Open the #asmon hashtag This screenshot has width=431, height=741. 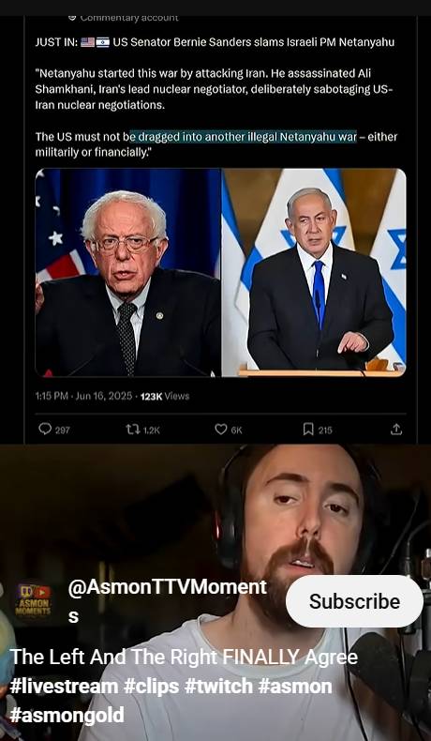295,687
